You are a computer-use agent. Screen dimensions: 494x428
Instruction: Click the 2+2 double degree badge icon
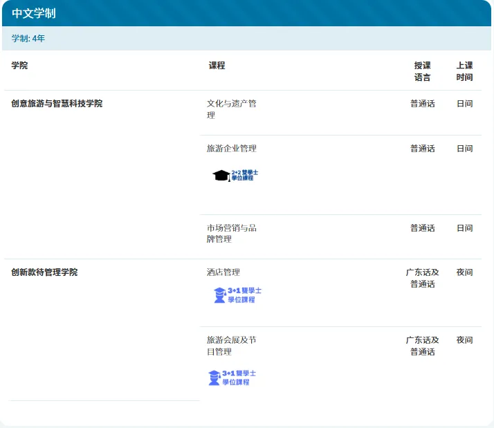click(235, 176)
